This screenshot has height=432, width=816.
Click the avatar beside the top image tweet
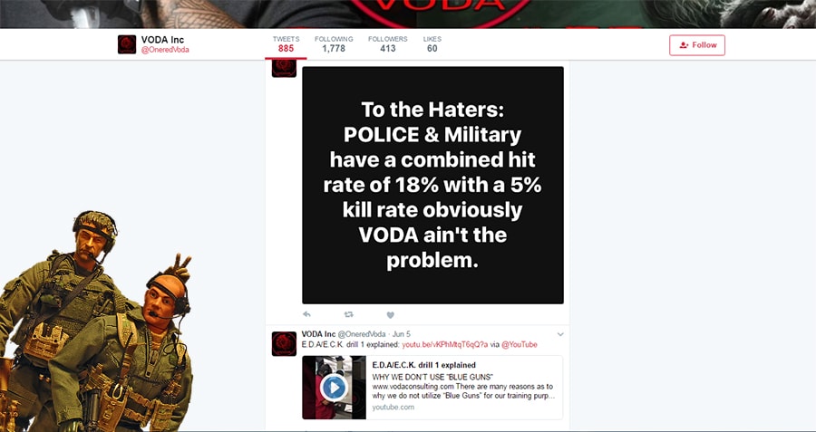284,69
